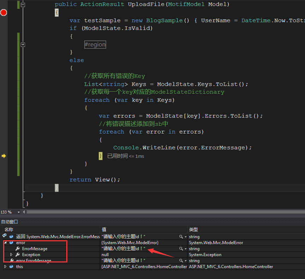Select the this row name
305x279 pixels.
tap(19, 267)
